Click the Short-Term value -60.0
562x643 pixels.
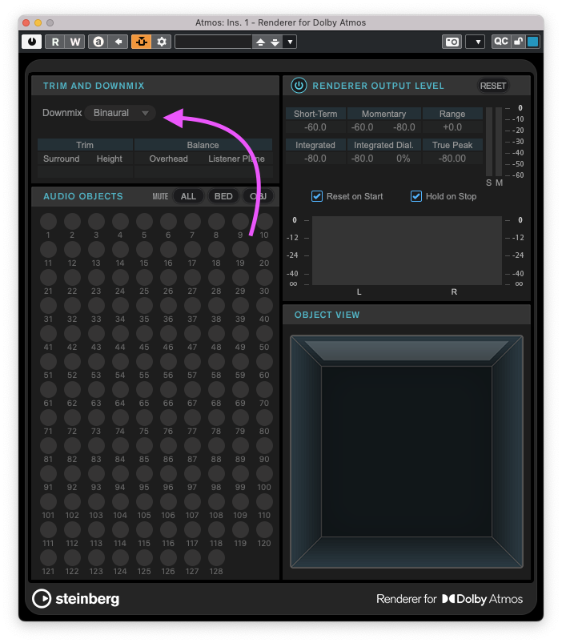(x=315, y=127)
